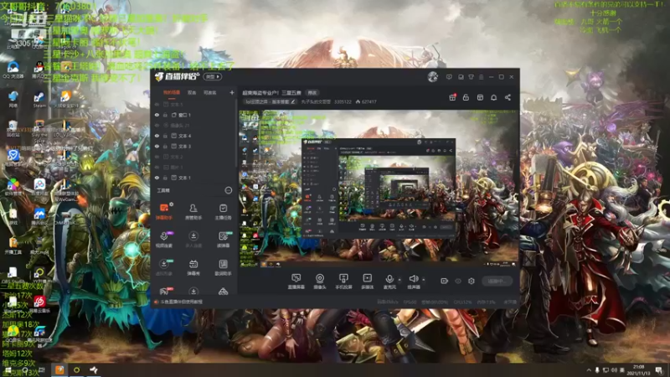This screenshot has width=670, height=377.
Task: Toggle visibility of 文本 4 source
Action: click(x=157, y=136)
